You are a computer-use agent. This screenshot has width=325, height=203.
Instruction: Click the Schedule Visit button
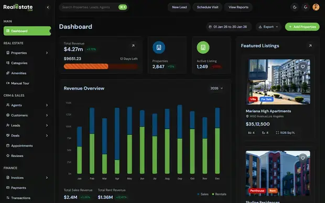click(208, 7)
